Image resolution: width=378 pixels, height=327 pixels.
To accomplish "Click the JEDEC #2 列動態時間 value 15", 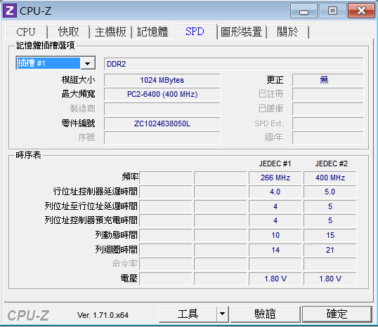I will point(330,235).
